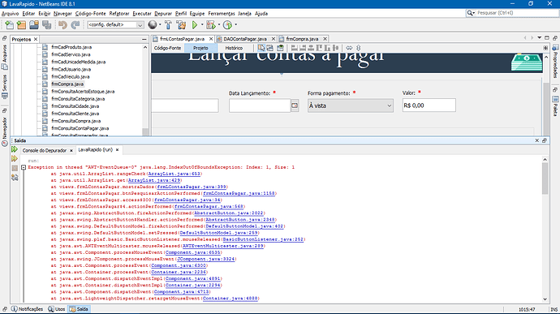Click the green Run Project icon
This screenshot has width=560, height=314.
[x=195, y=24]
